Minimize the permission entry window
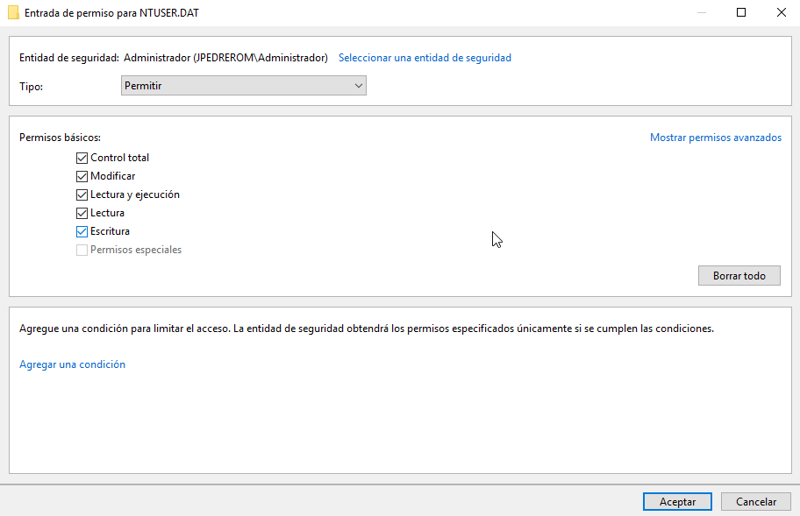 tap(701, 13)
